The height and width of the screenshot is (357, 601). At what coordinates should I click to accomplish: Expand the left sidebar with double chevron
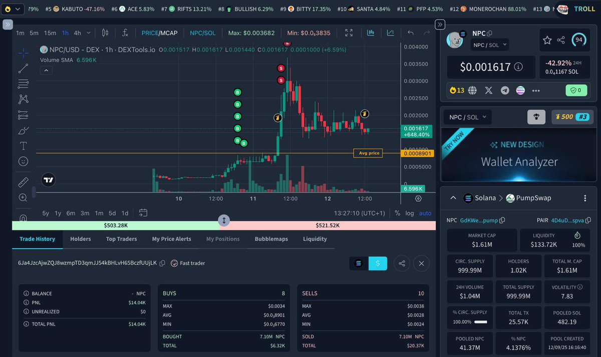(7, 25)
